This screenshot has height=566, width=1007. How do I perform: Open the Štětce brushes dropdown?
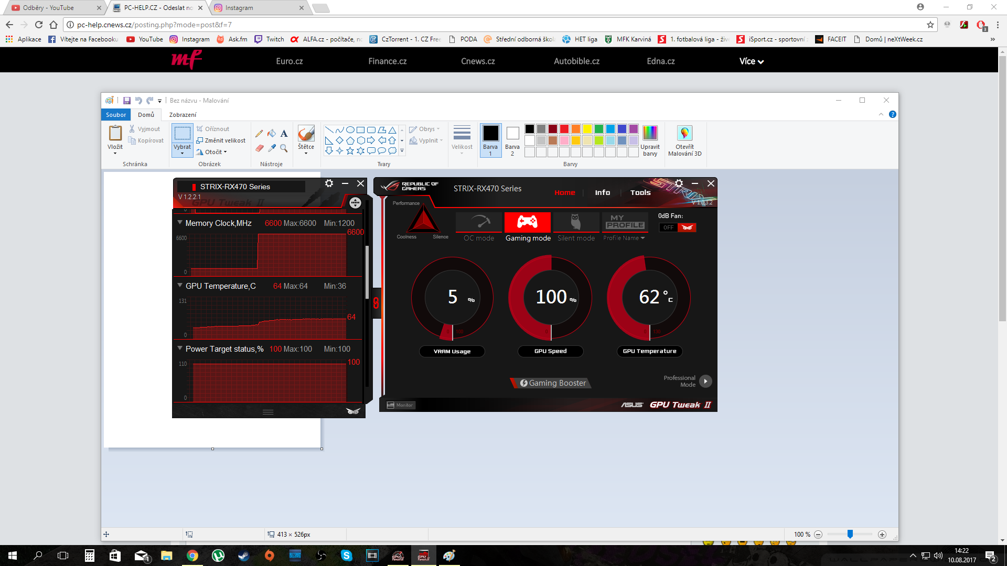(306, 149)
